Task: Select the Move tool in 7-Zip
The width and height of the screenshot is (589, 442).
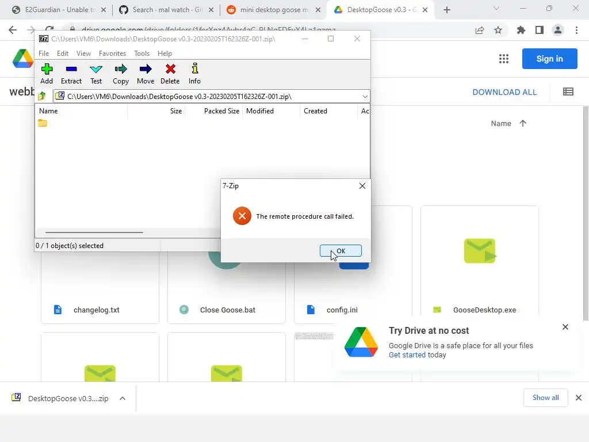Action: tap(146, 74)
